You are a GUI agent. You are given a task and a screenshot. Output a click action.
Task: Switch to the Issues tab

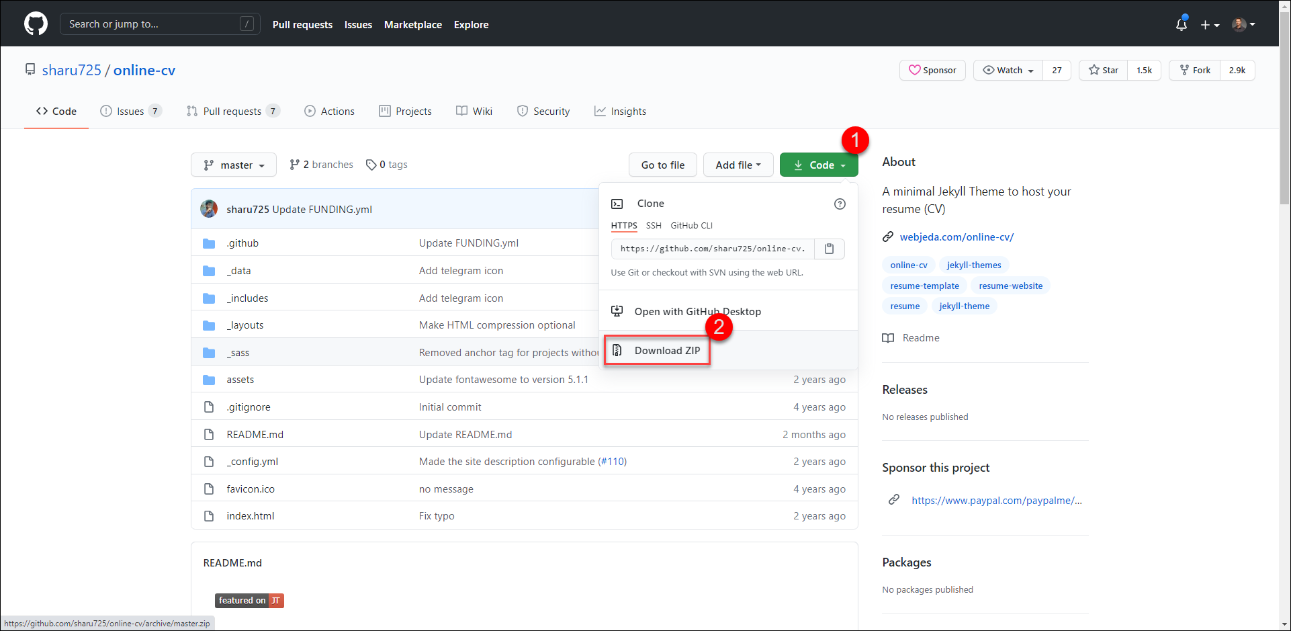(x=131, y=112)
